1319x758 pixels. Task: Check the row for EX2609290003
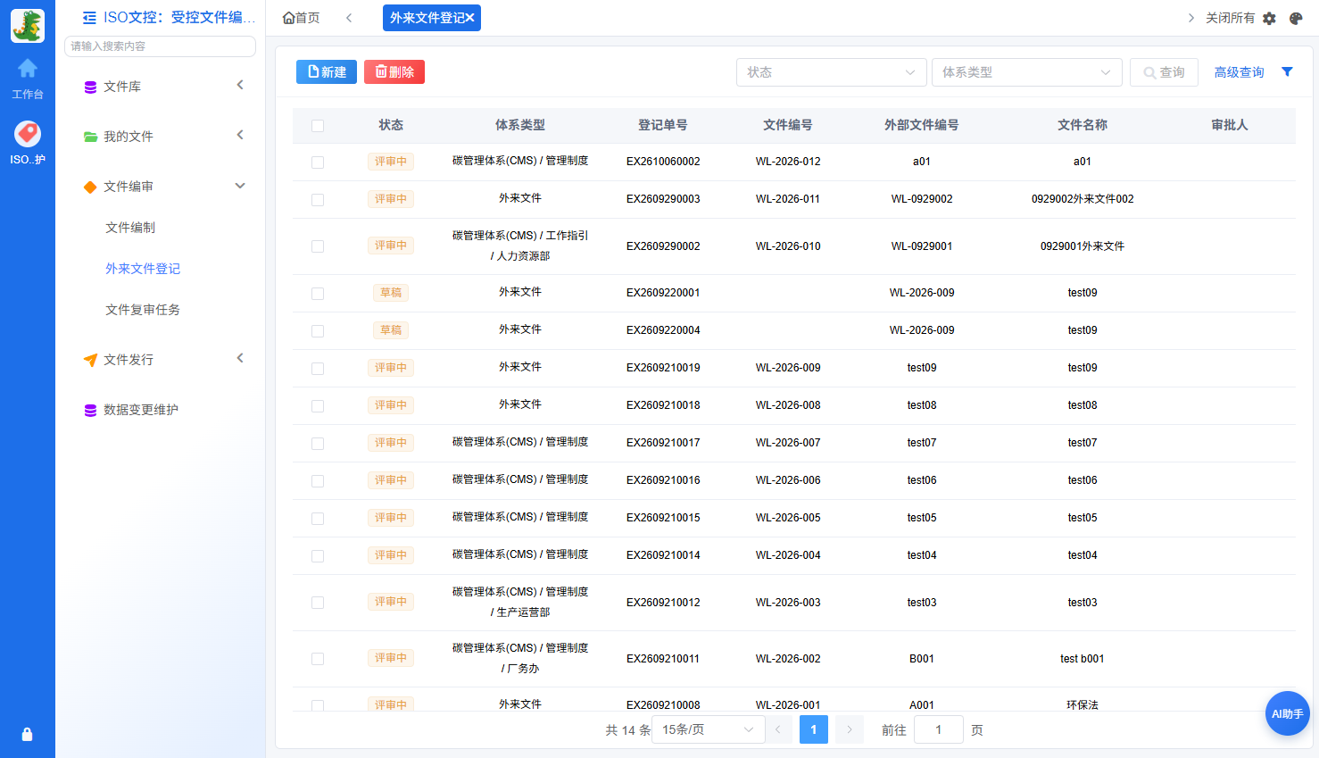click(318, 200)
